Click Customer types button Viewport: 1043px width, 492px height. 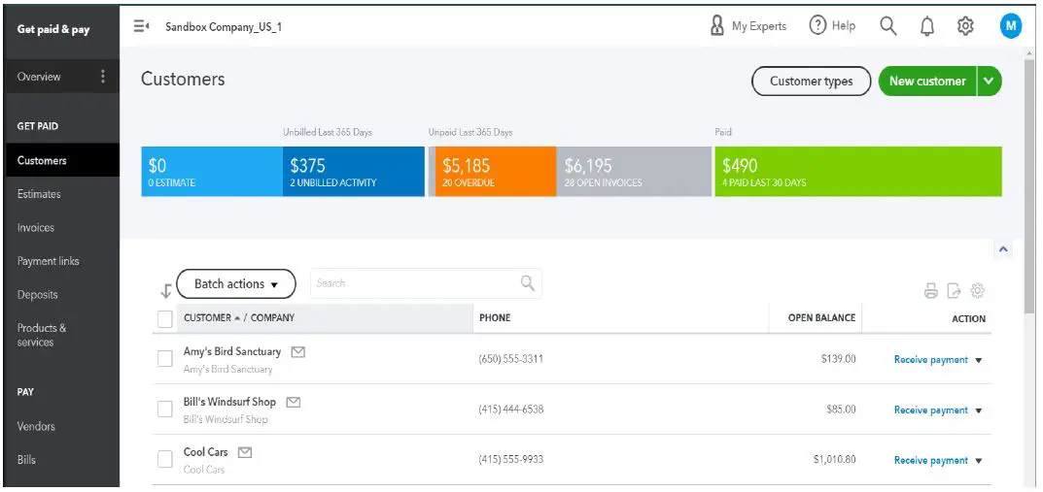coord(811,81)
